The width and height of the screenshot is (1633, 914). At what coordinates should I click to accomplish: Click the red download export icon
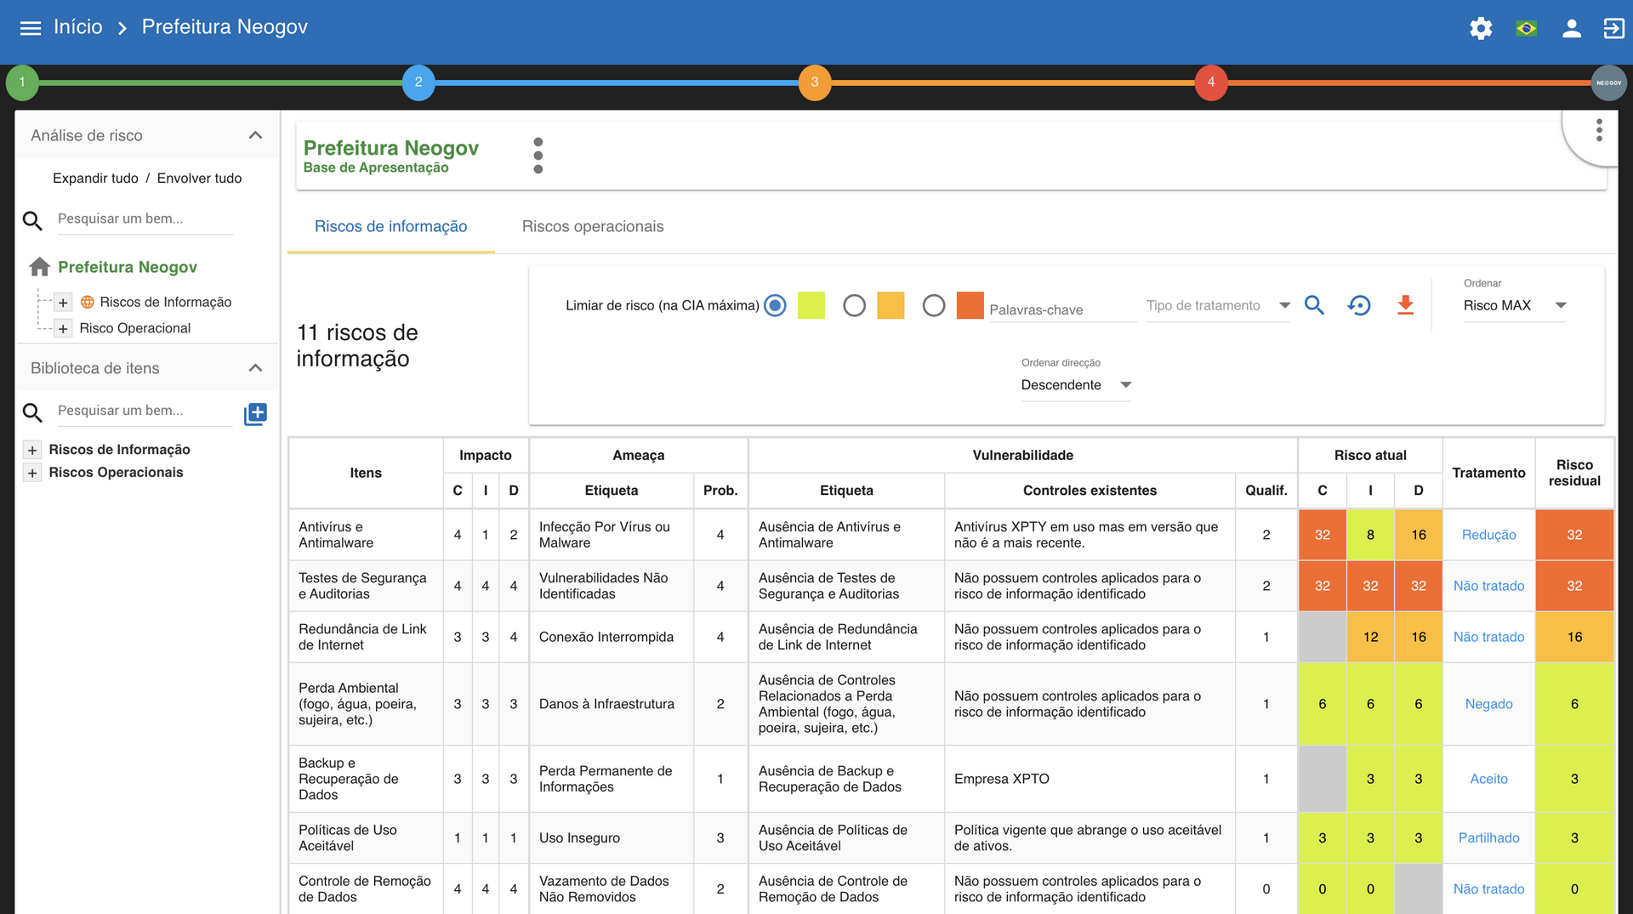(x=1405, y=305)
